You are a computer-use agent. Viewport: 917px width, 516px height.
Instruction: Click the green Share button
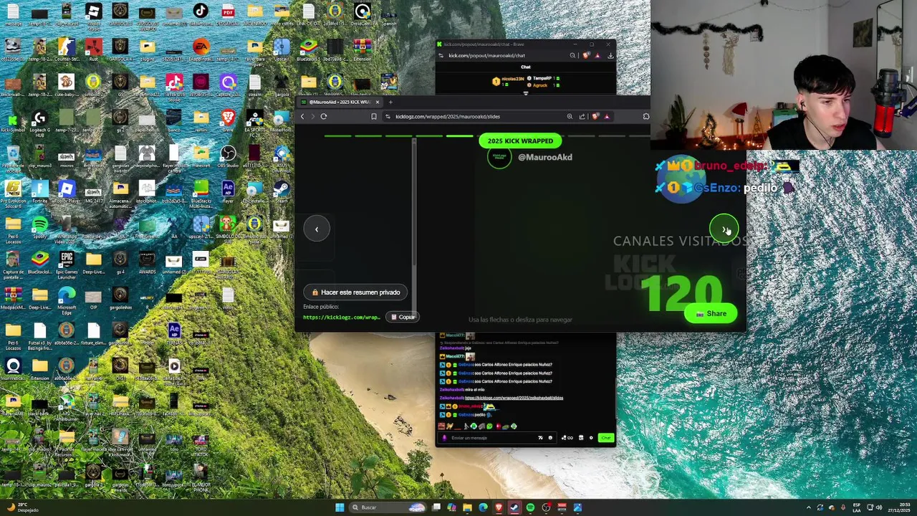tap(710, 314)
